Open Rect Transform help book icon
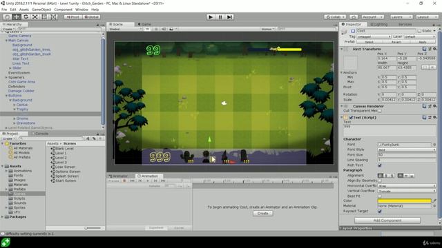The image size is (442, 248). pos(424,49)
